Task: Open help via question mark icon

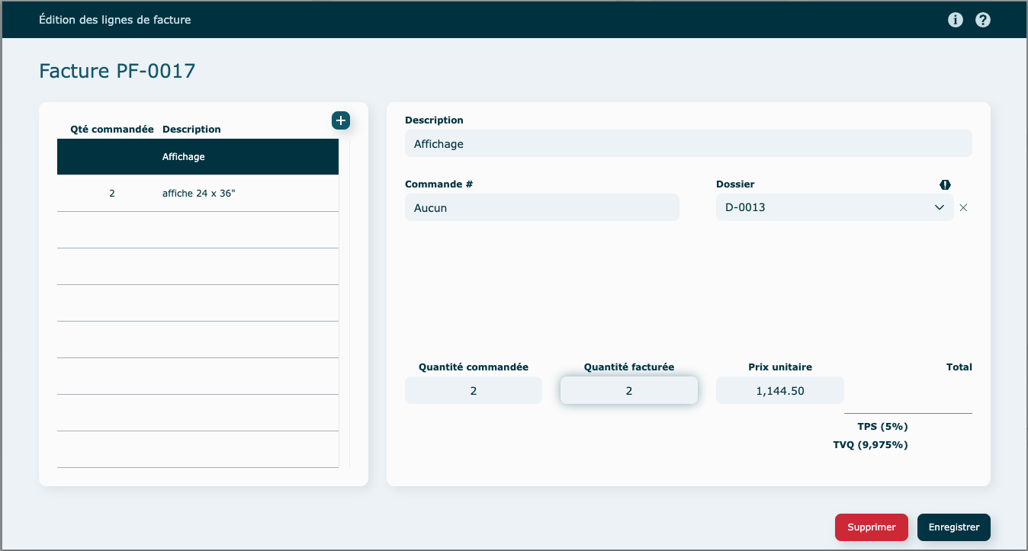Action: pyautogui.click(x=983, y=20)
